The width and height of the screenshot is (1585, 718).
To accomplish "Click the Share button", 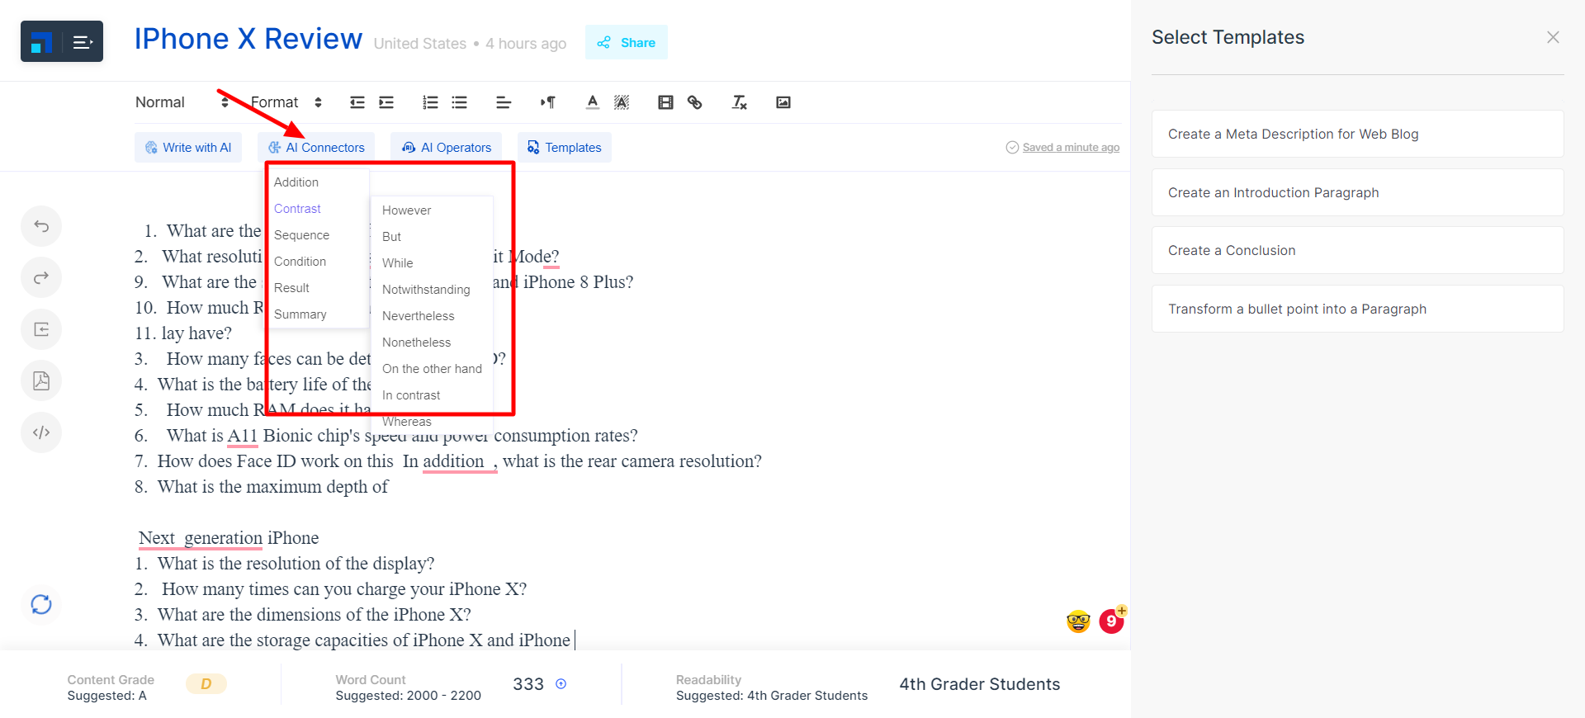I will coord(627,42).
